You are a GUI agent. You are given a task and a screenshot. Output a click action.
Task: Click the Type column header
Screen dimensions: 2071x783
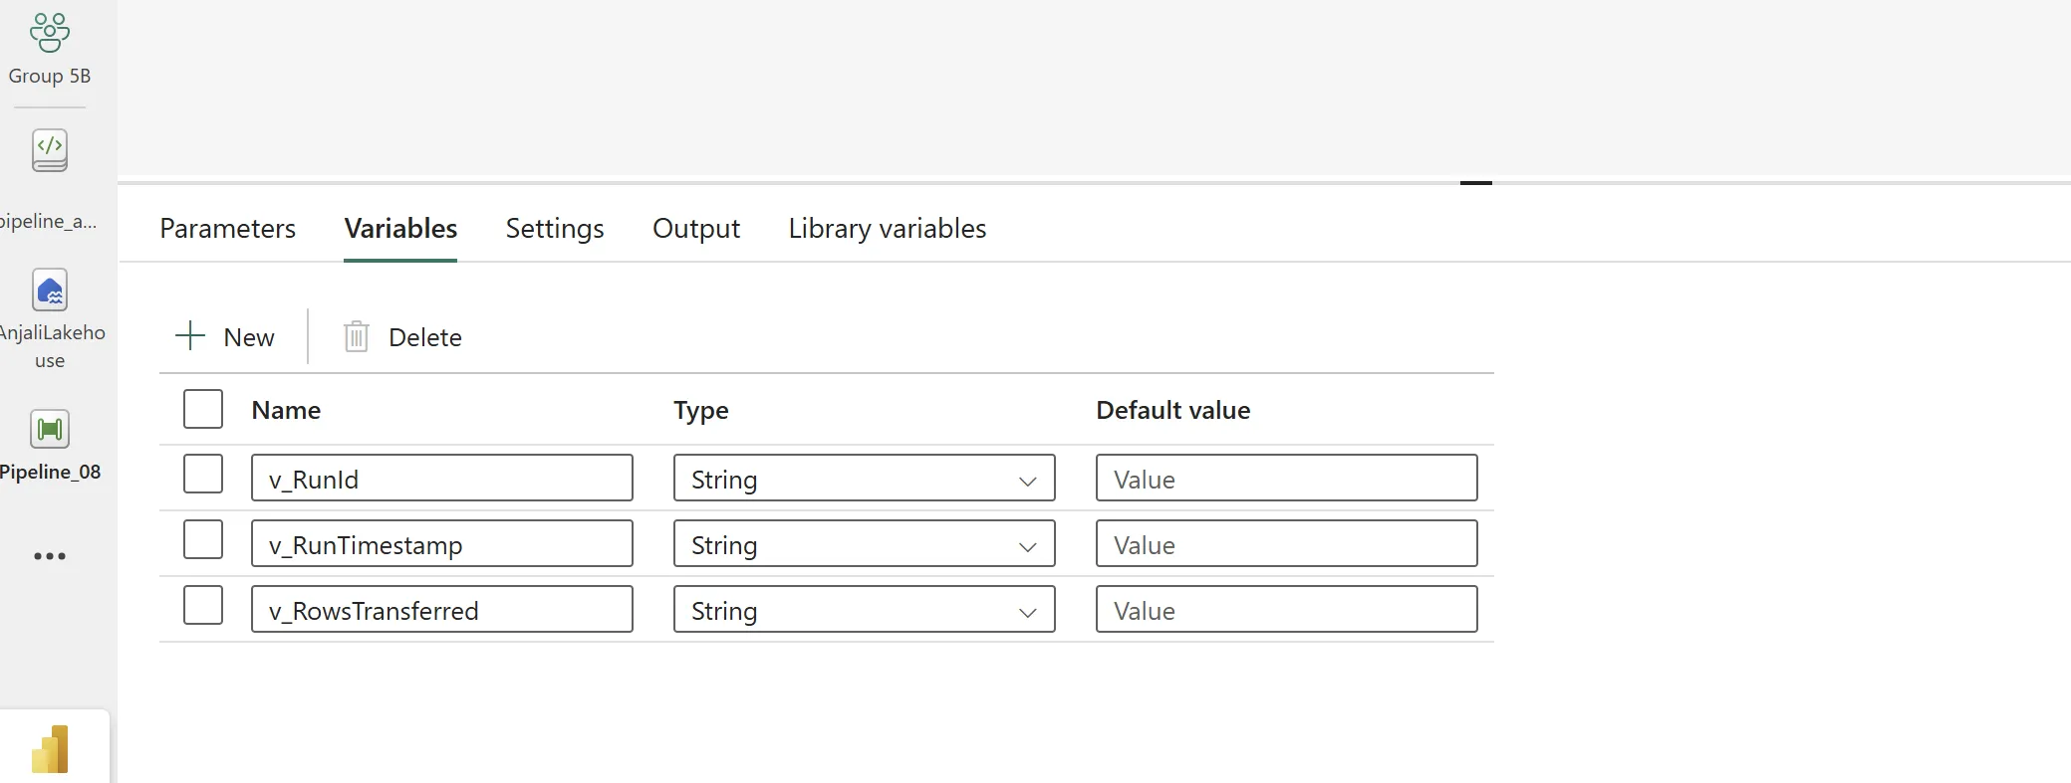(x=701, y=410)
